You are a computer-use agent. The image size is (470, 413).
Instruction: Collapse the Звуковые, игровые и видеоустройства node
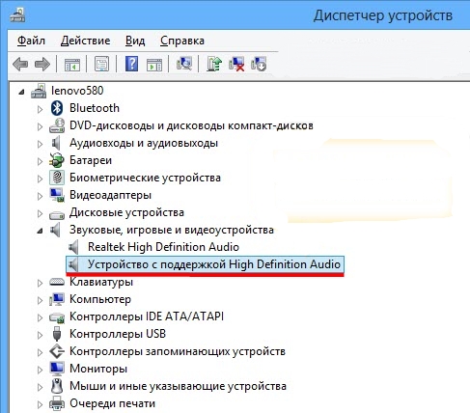coord(40,231)
